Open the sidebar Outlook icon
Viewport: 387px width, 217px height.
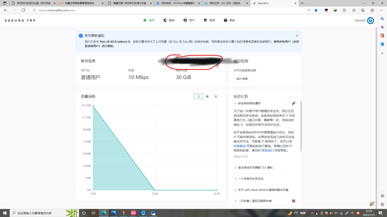tap(382, 44)
